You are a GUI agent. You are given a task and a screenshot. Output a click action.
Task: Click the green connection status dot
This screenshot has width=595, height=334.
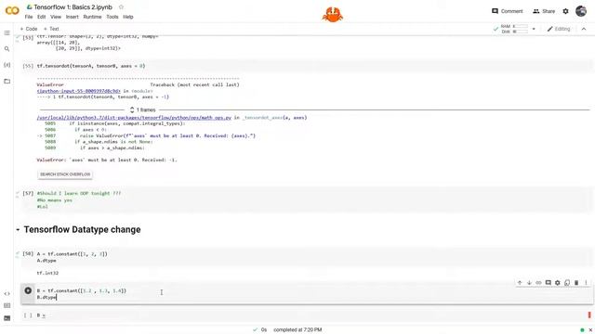[x=582, y=330]
